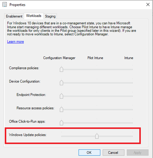
Task: Set Windows Update policies slider to Intune end
Action: point(132,136)
